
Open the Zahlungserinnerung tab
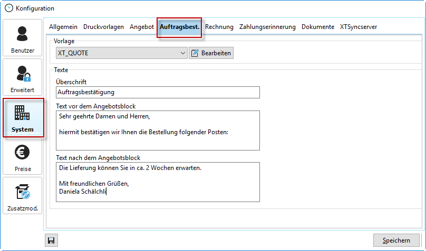[268, 27]
